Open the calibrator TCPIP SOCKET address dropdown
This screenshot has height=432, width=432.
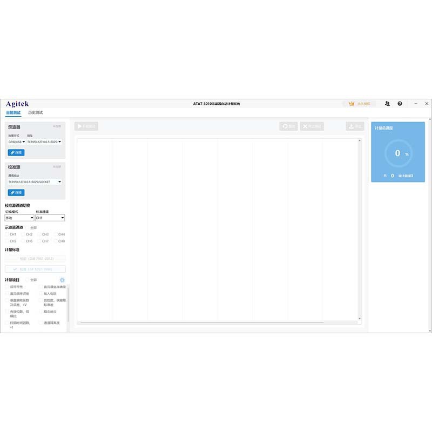(x=35, y=182)
